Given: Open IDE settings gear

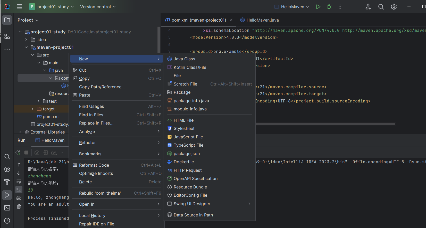Looking at the screenshot, I should click(394, 7).
